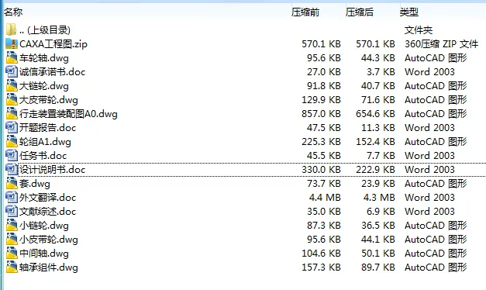Click the 73.7 KB original size value
Image resolution: width=486 pixels, height=290 pixels.
click(x=324, y=184)
